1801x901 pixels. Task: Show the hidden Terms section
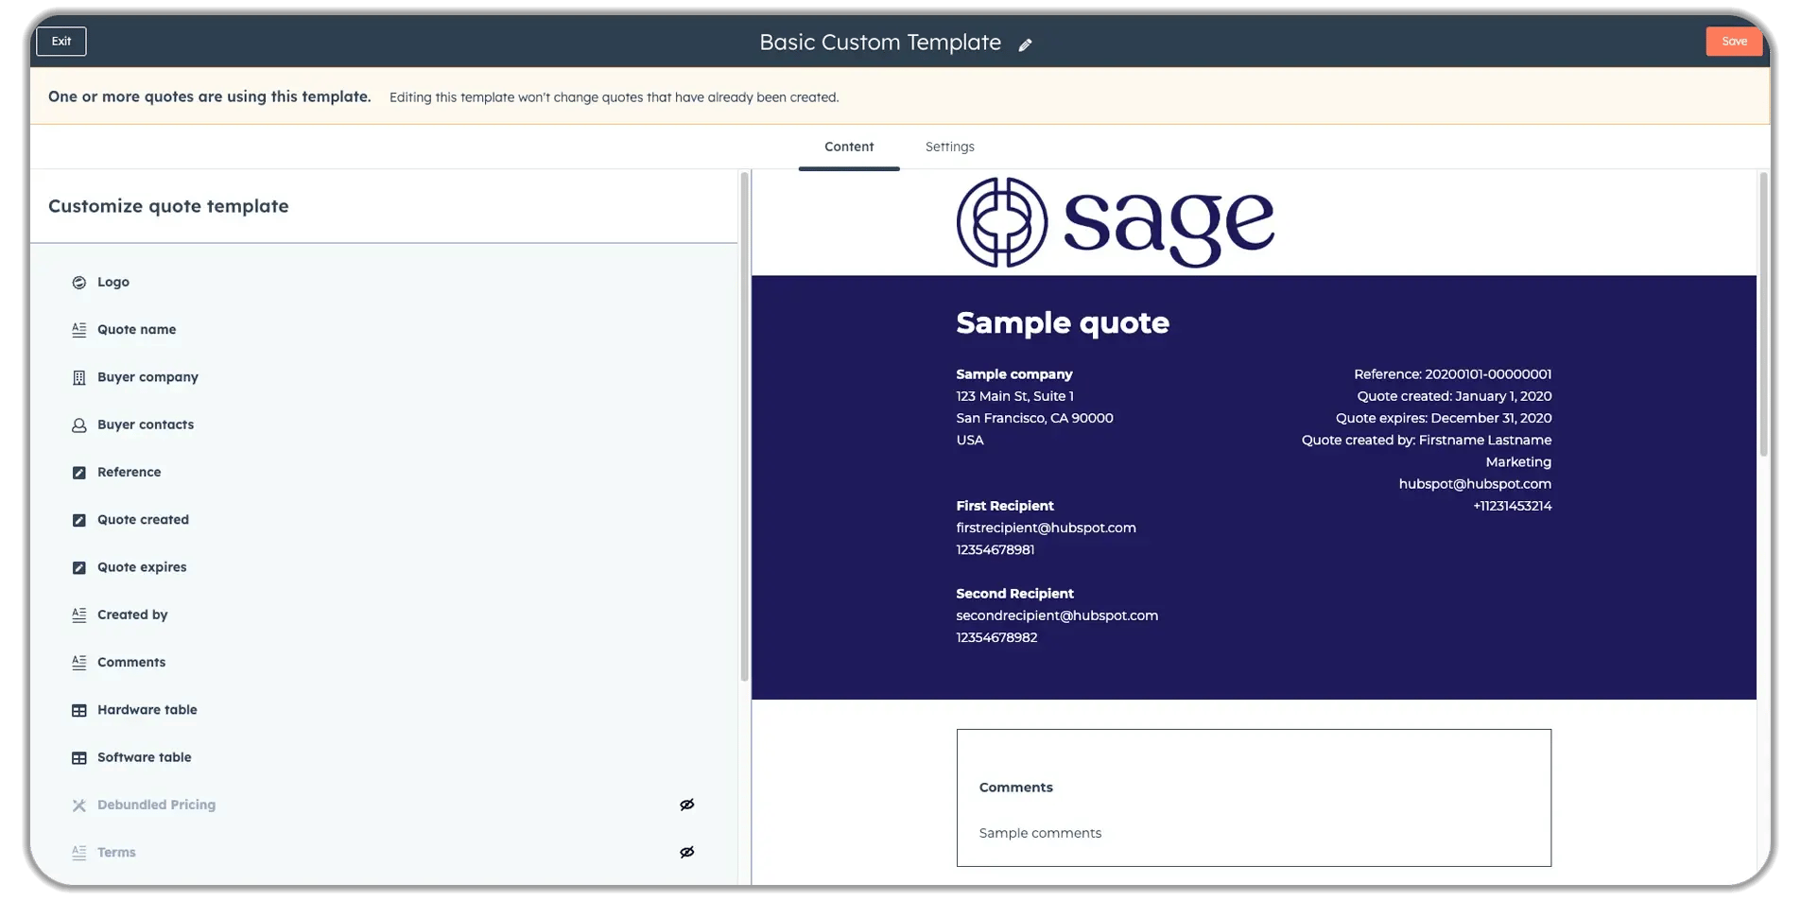point(687,852)
